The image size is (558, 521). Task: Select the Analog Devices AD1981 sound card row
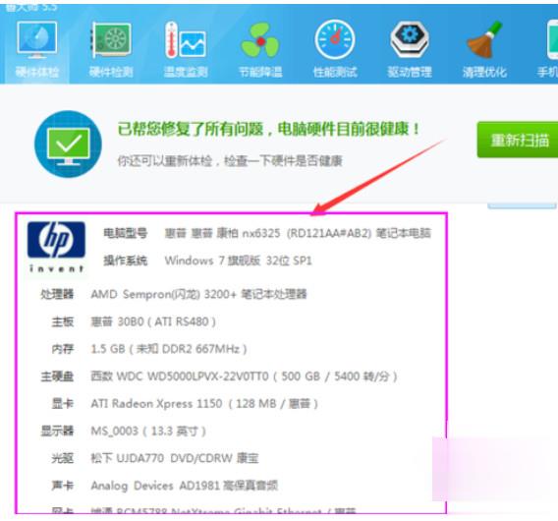pos(165,486)
